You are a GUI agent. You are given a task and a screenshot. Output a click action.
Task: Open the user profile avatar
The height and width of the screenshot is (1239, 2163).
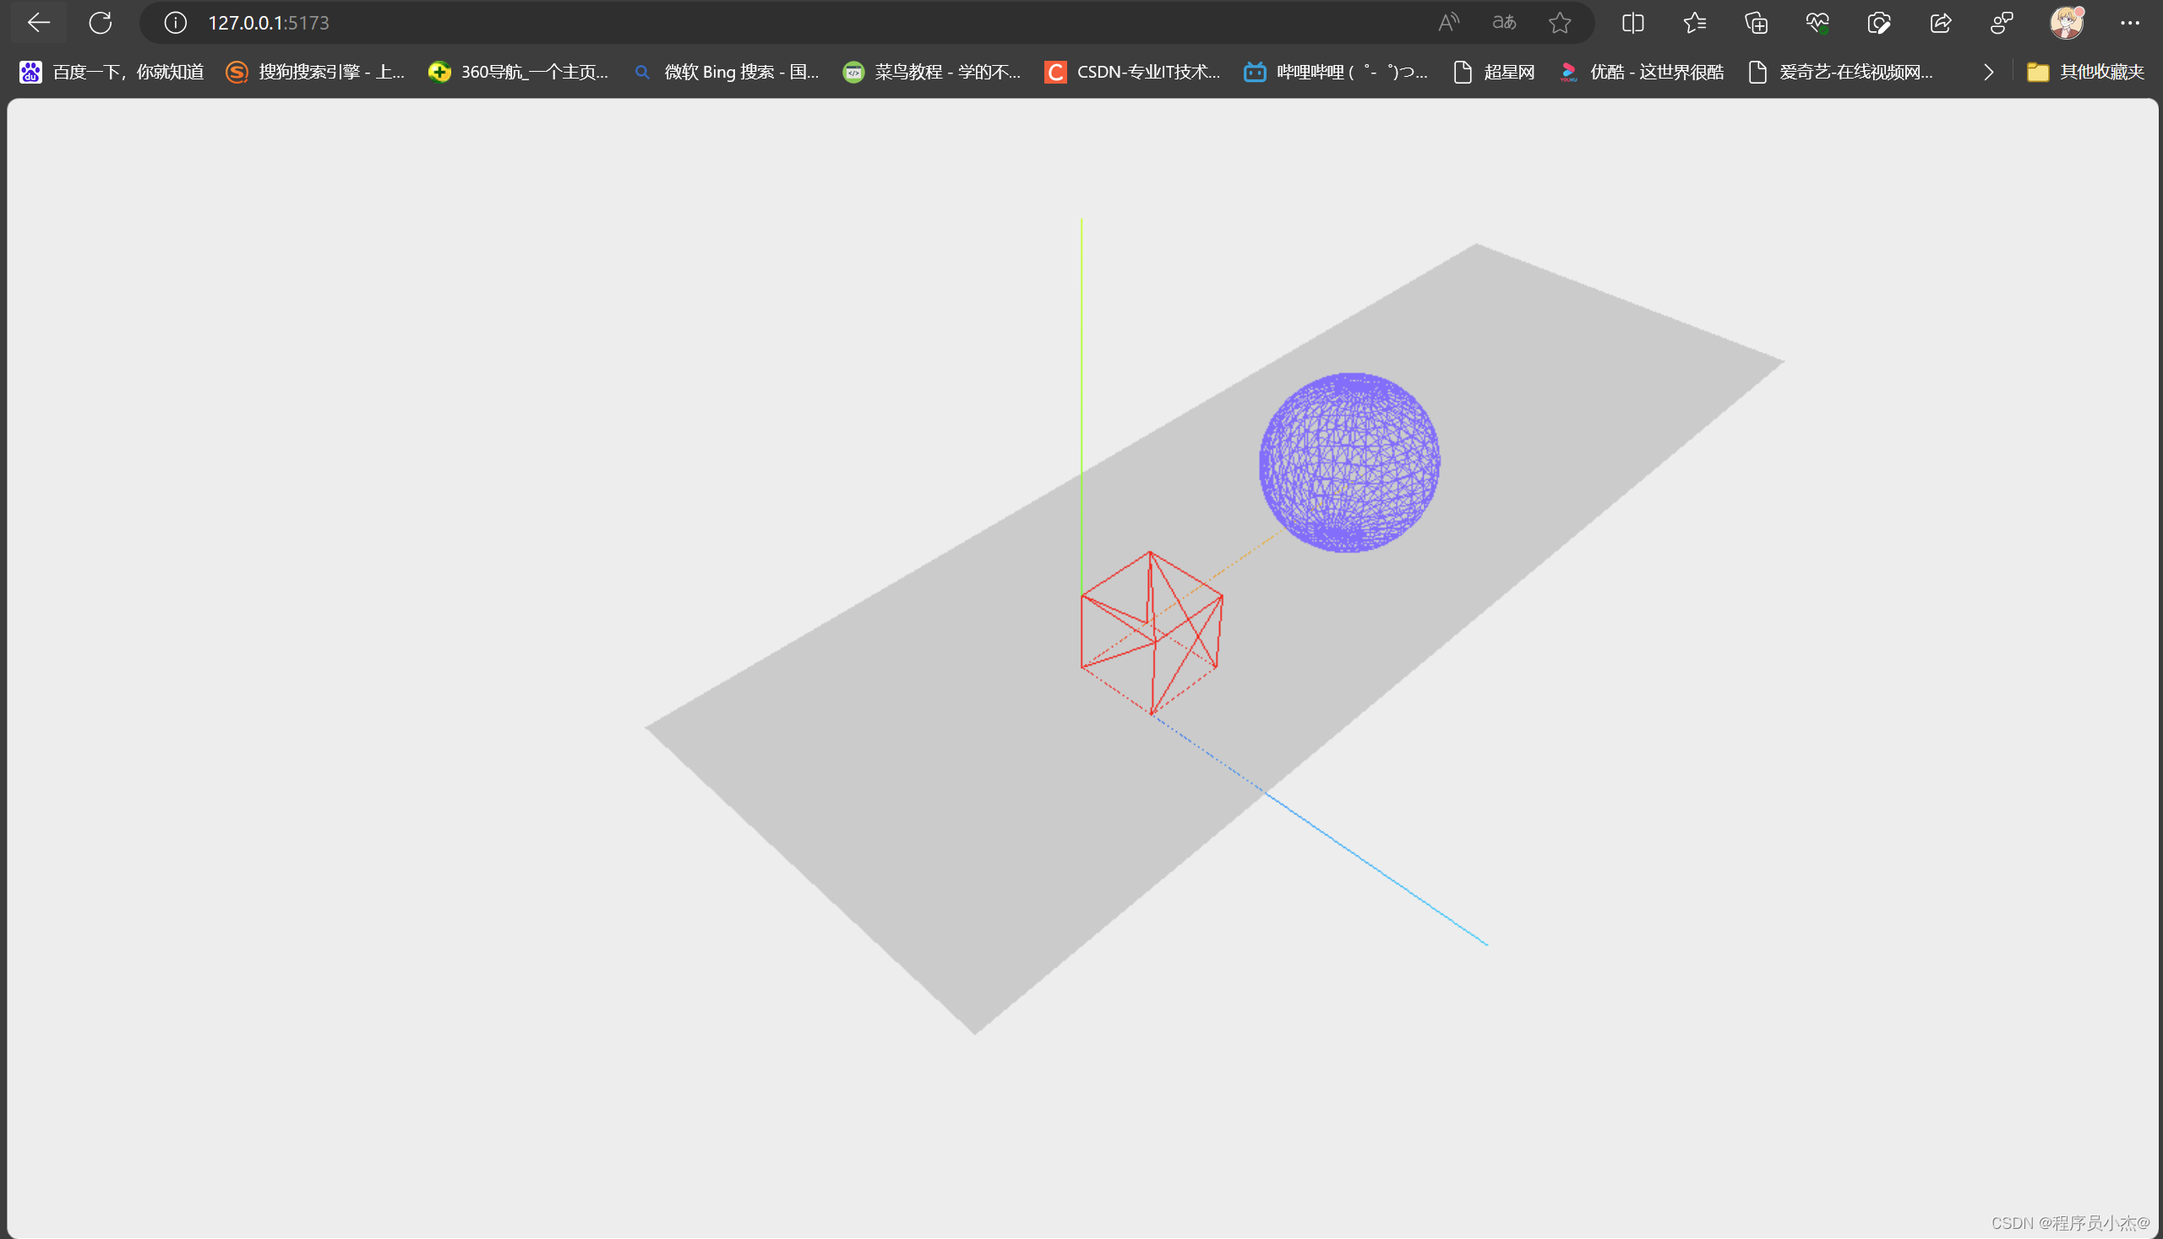click(2066, 23)
